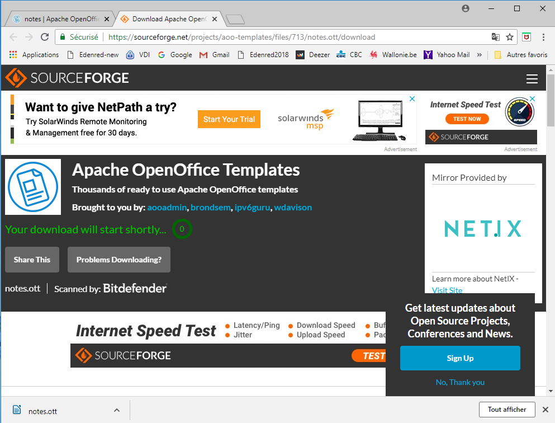The width and height of the screenshot is (555, 423).
Task: Open the aooadmin profile link
Action: [167, 207]
